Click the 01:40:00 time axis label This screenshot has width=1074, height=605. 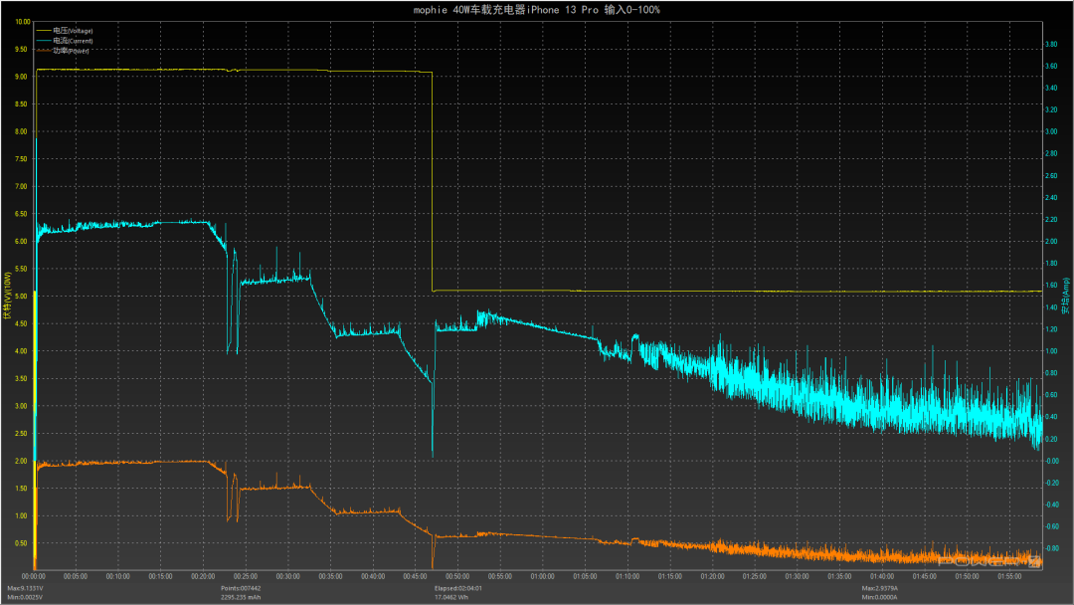click(x=882, y=577)
